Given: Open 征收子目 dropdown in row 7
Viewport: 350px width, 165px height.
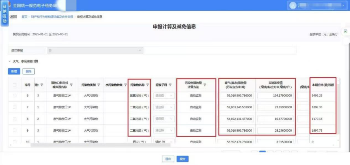Looking at the screenshot, I should (164, 107).
